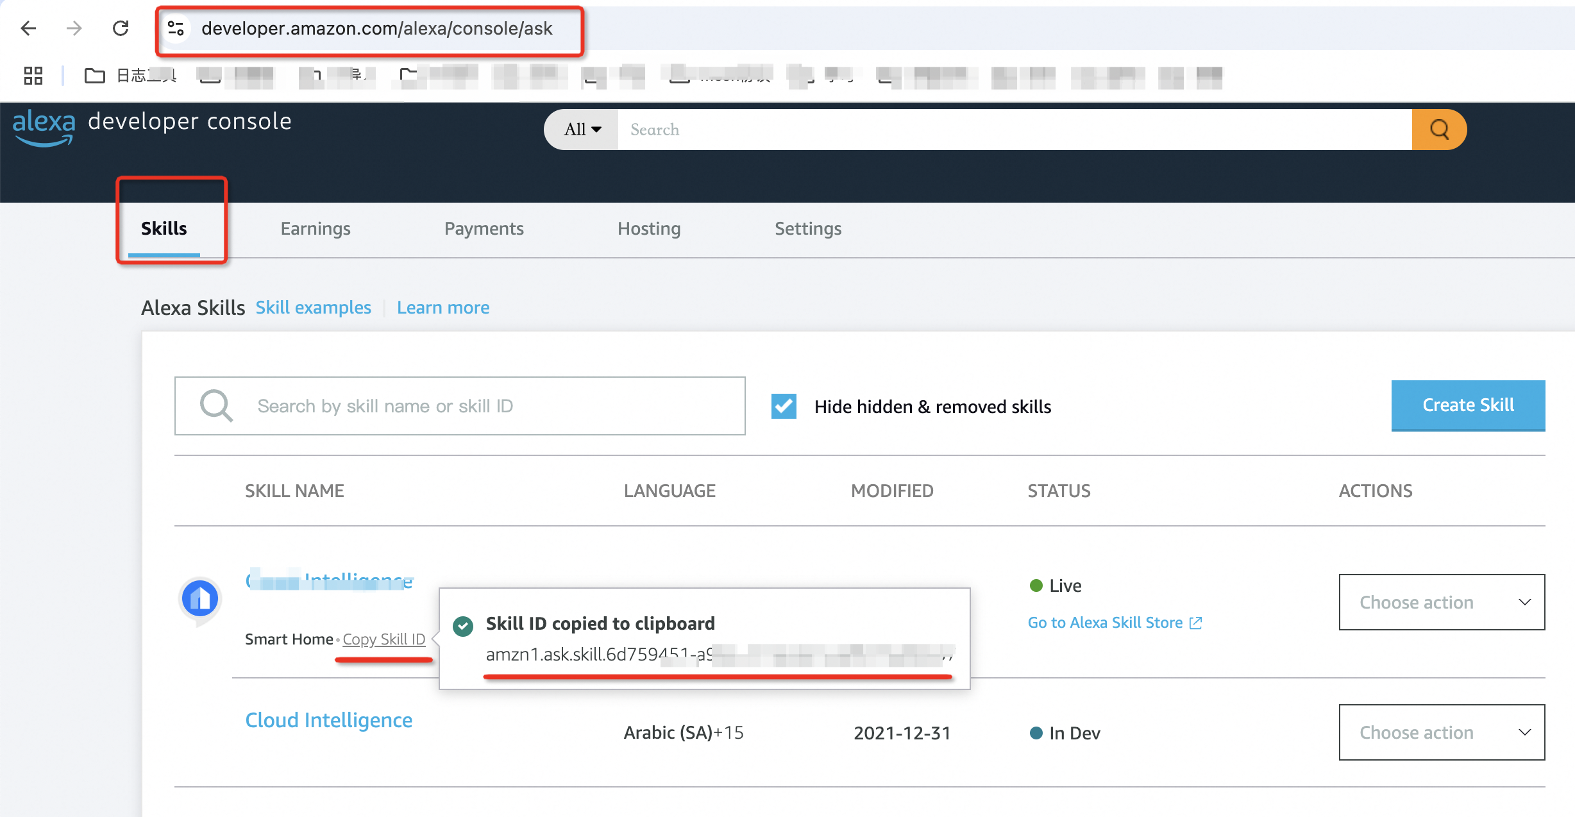The height and width of the screenshot is (817, 1575).
Task: Select the Skills tab
Action: [164, 229]
